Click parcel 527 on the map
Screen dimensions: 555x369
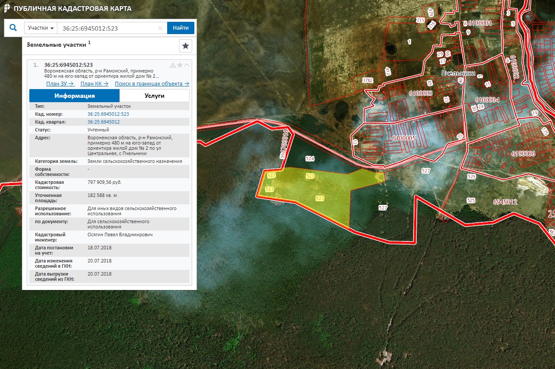(x=383, y=208)
